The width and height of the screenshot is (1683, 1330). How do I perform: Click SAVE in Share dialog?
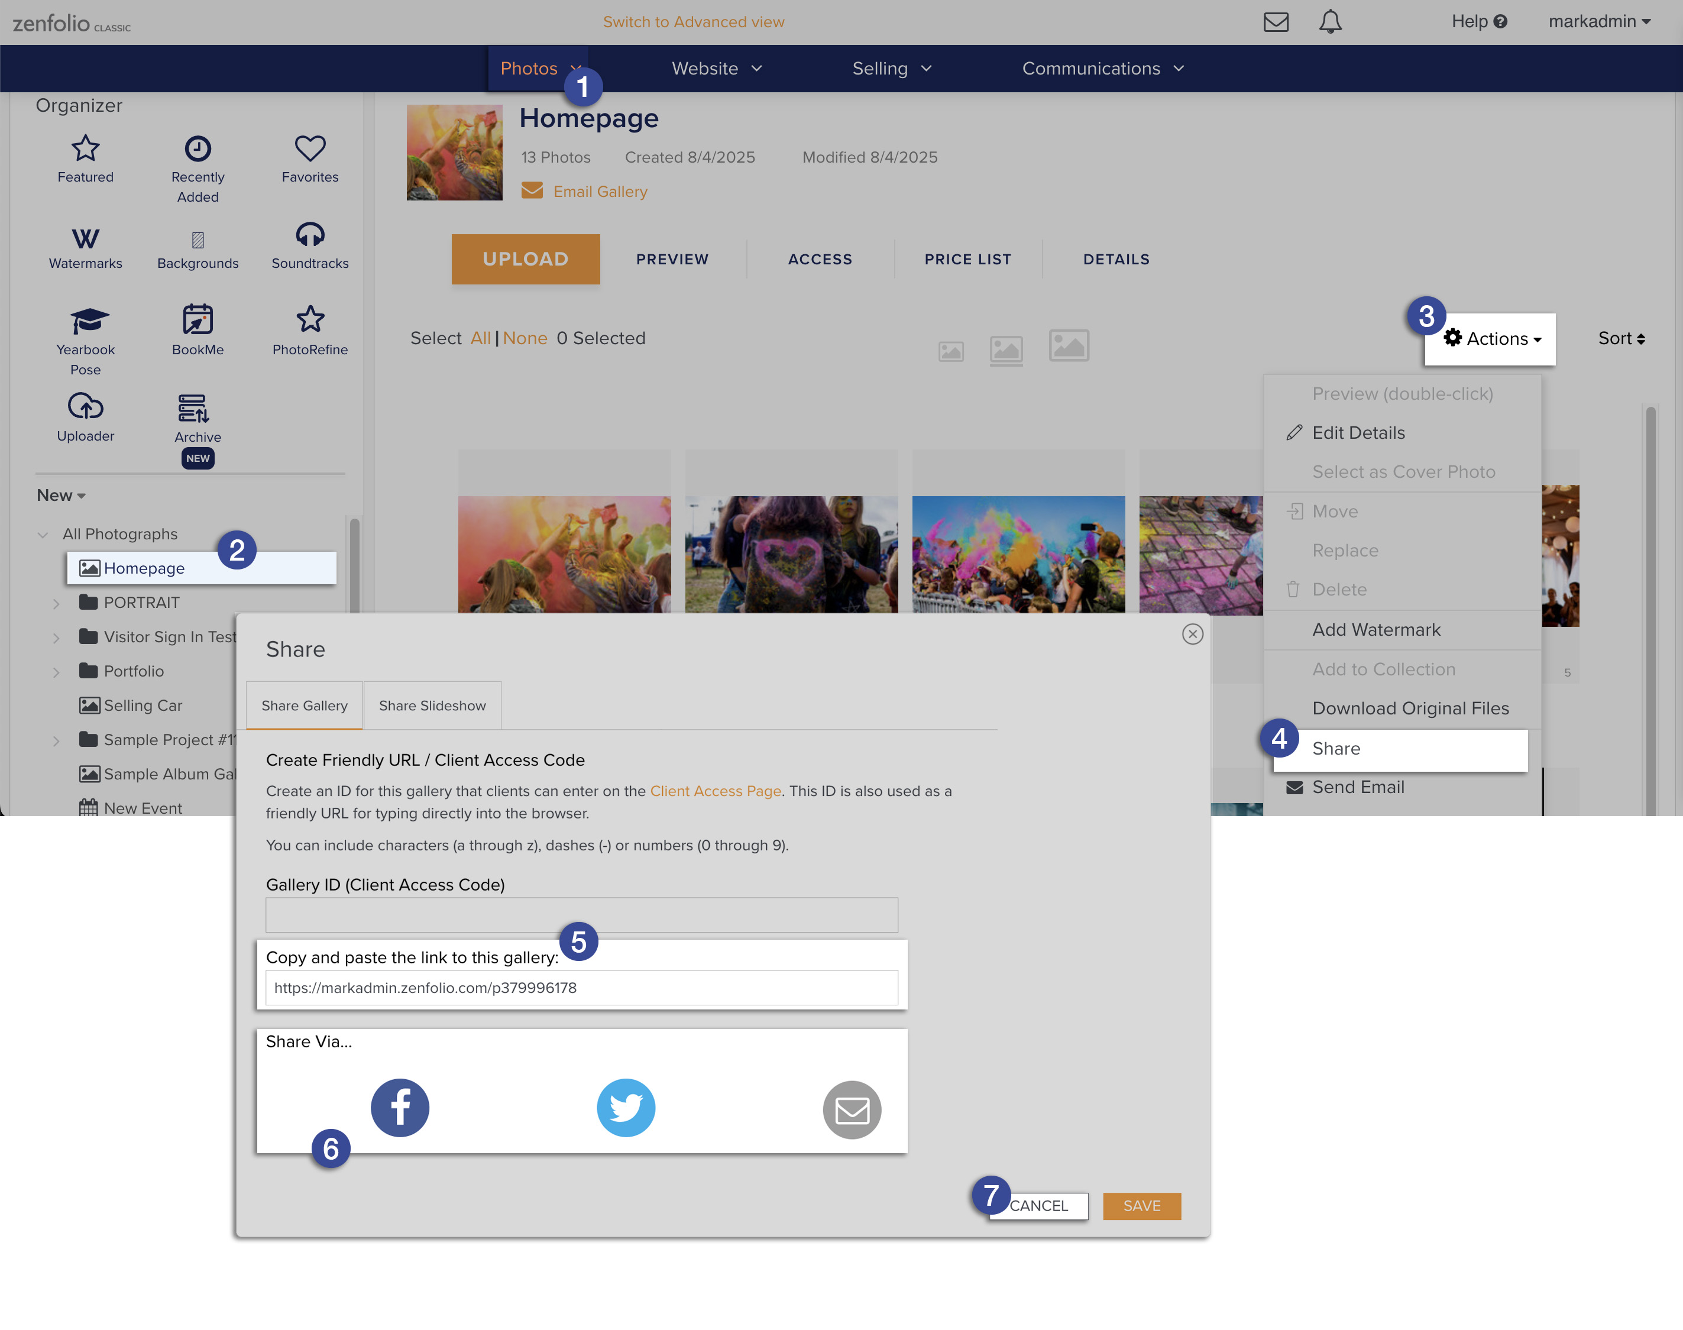click(1142, 1206)
